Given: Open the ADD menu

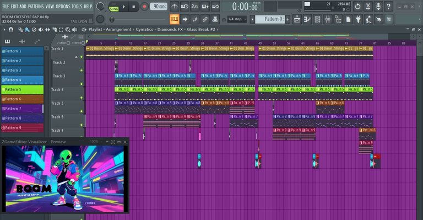Looking at the screenshot, I should (x=23, y=6).
